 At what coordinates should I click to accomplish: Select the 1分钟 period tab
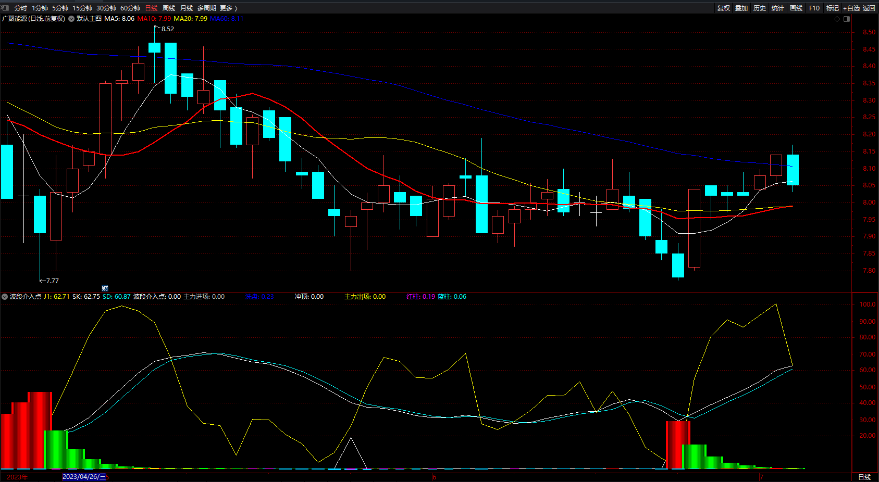coord(40,8)
